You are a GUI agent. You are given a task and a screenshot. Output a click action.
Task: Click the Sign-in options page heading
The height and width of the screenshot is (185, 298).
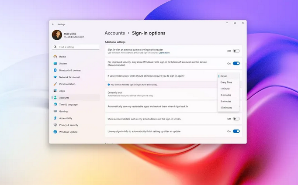pyautogui.click(x=149, y=33)
